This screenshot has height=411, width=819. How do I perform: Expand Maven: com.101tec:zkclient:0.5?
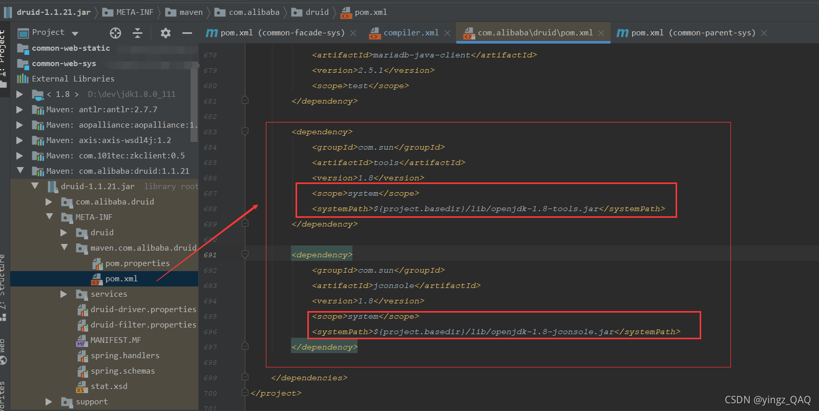pos(19,156)
